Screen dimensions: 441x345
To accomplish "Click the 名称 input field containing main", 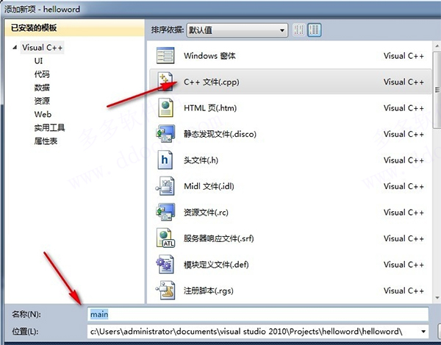I will coord(258,314).
